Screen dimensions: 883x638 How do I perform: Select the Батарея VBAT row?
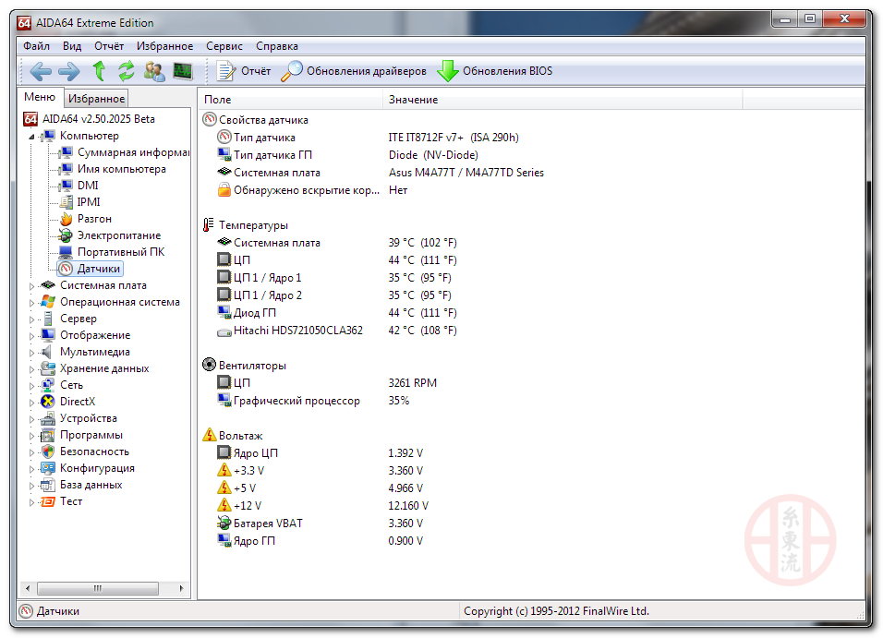tap(321, 524)
